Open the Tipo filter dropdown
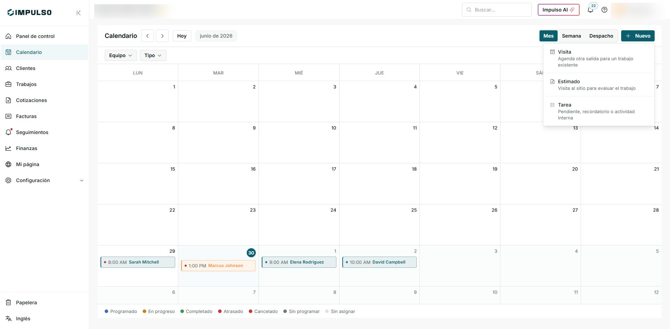Viewport: 670px width, 329px height. (x=153, y=55)
